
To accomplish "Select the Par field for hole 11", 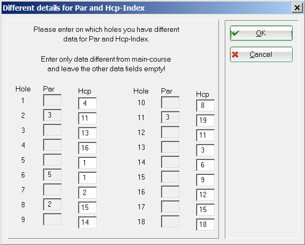I will pos(170,117).
